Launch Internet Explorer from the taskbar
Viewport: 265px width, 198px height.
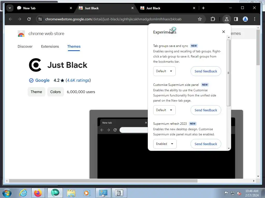coord(23,193)
